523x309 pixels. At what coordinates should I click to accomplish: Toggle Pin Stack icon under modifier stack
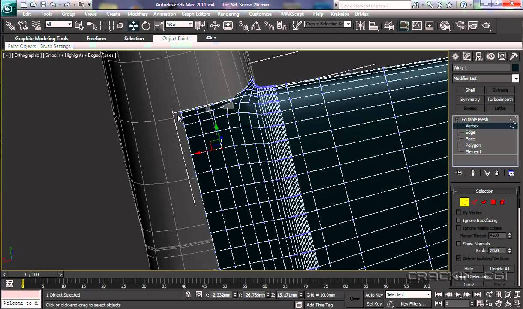click(459, 173)
